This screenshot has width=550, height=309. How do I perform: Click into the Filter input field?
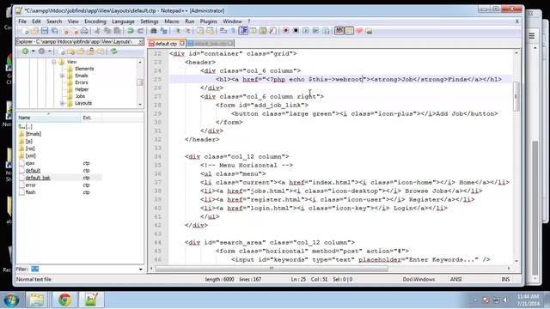coord(84,270)
